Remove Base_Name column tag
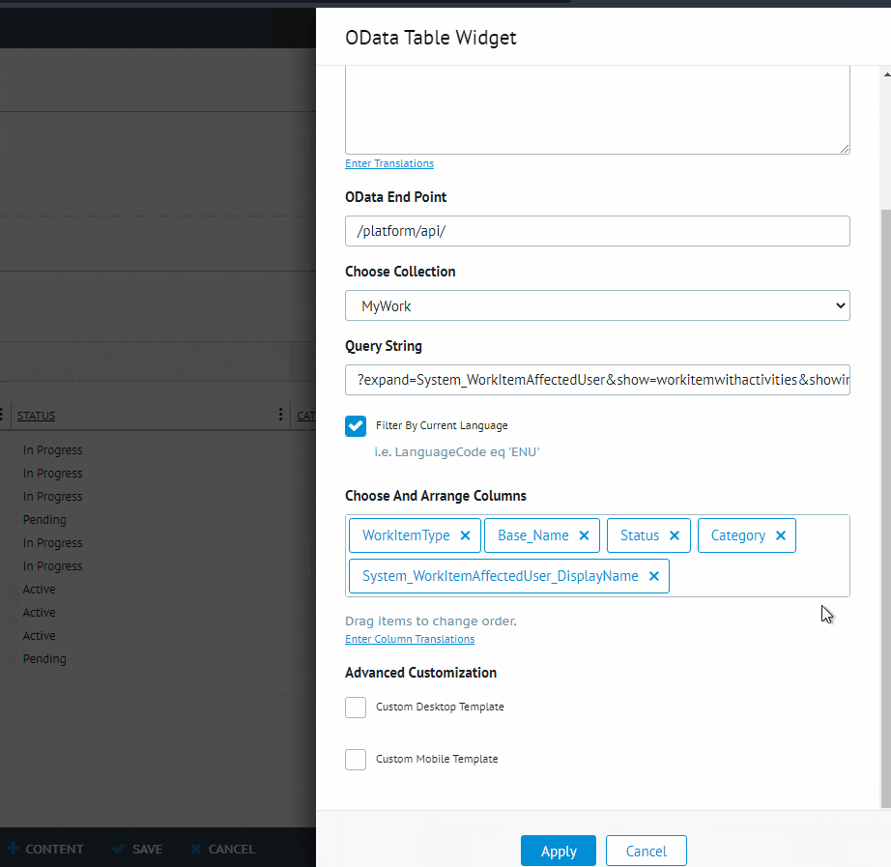891x867 pixels. pyautogui.click(x=584, y=535)
